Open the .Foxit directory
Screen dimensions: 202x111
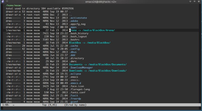point(73,95)
